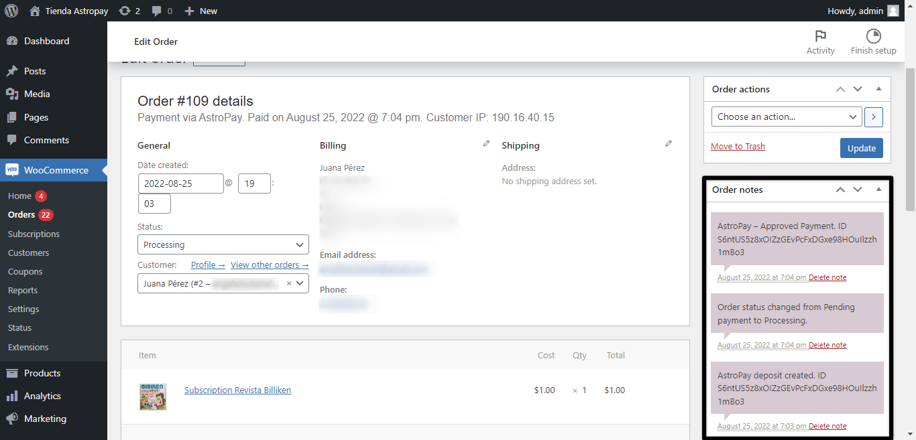This screenshot has width=916, height=440.
Task: Delete the Approved Payment note
Action: tap(827, 277)
